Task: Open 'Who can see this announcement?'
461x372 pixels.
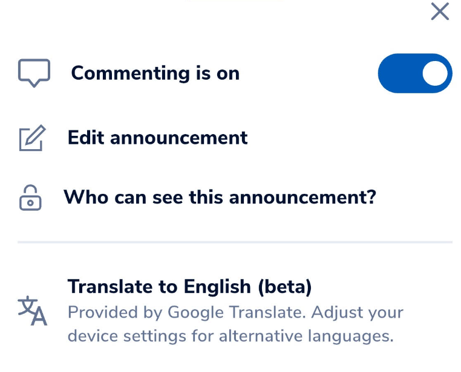Action: point(220,197)
